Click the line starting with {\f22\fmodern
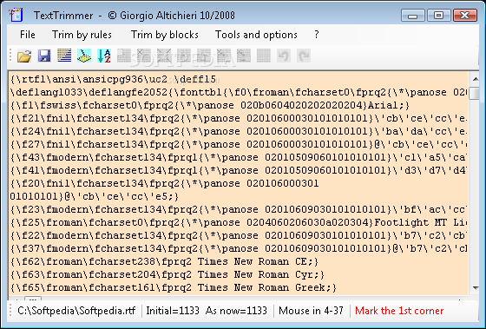The height and width of the screenshot is (329, 486). click(238, 235)
